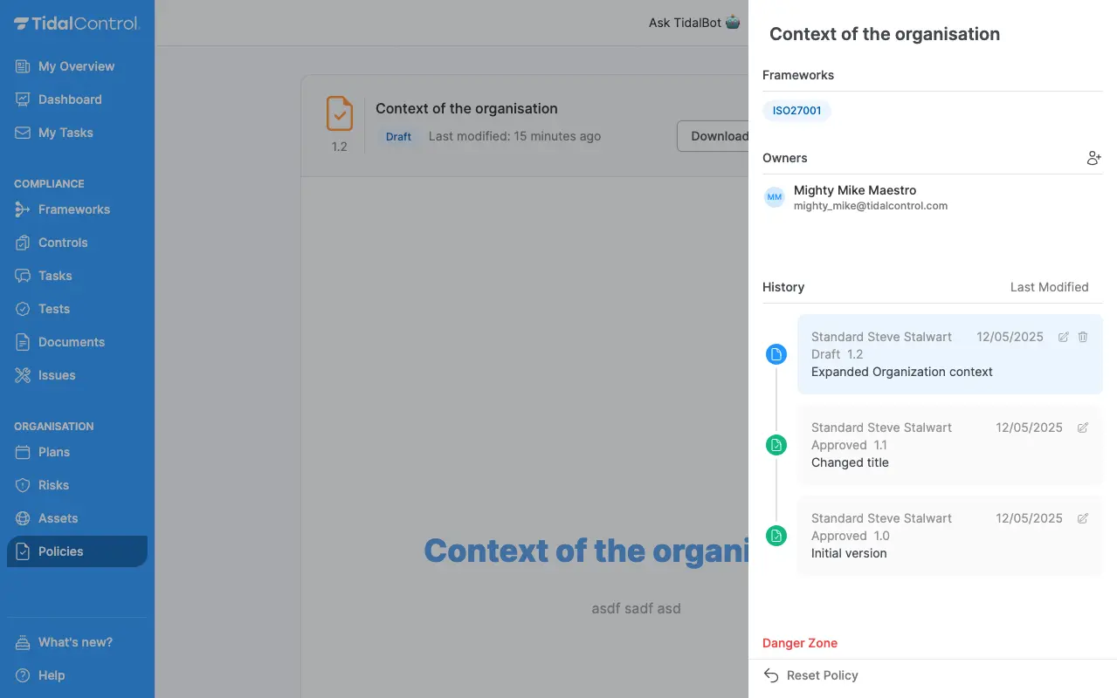Image resolution: width=1117 pixels, height=698 pixels.
Task: Click the TidalControl logo
Action: pyautogui.click(x=77, y=24)
